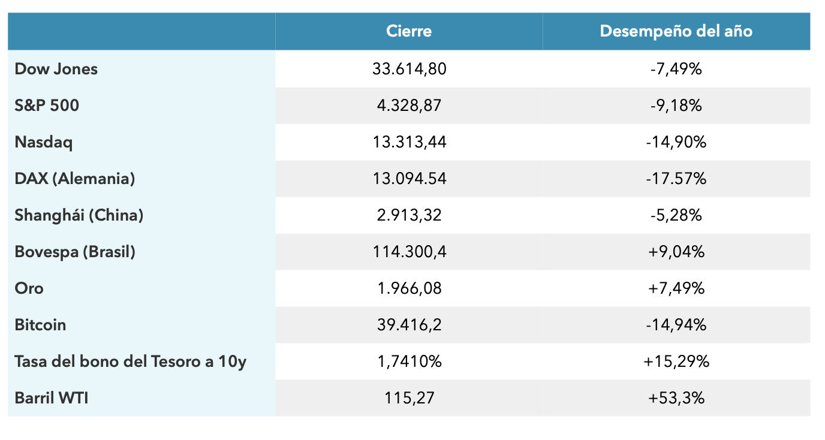This screenshot has height=440, width=825.
Task: Click the S&P 500 row label
Action: pos(47,106)
